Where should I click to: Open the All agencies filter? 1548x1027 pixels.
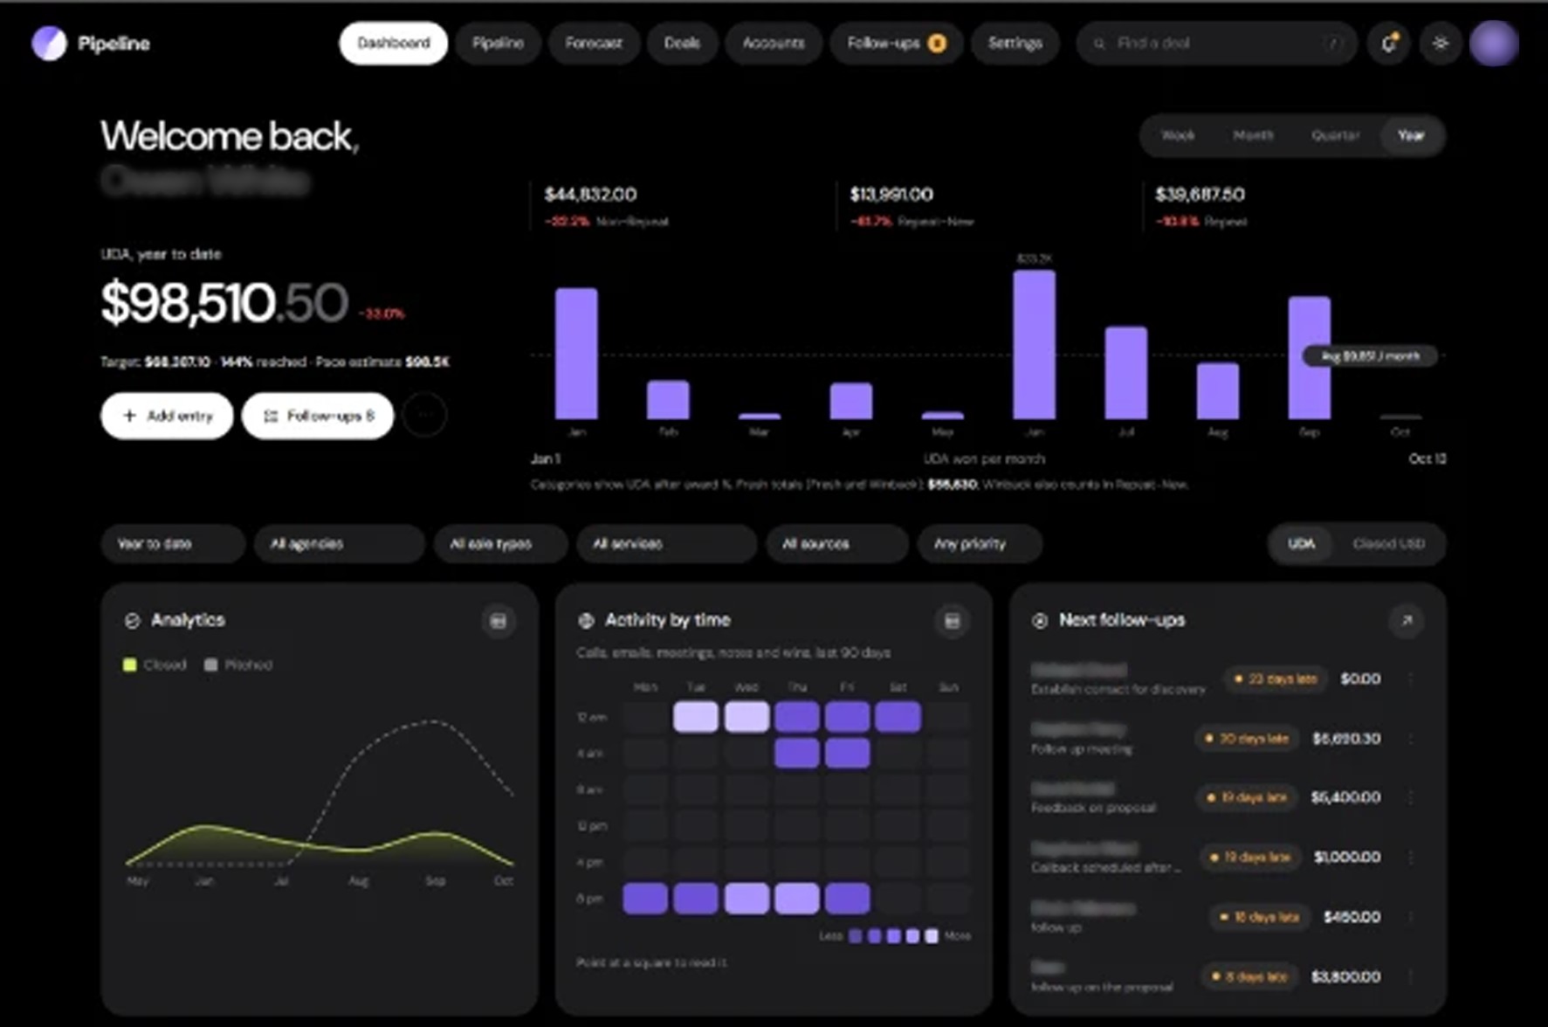pyautogui.click(x=339, y=543)
